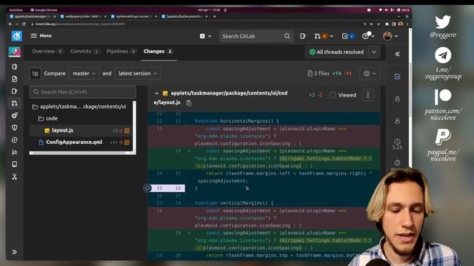This screenshot has height=266, width=474.
Task: Open Wiki in left sidebar
Action: [15, 164]
